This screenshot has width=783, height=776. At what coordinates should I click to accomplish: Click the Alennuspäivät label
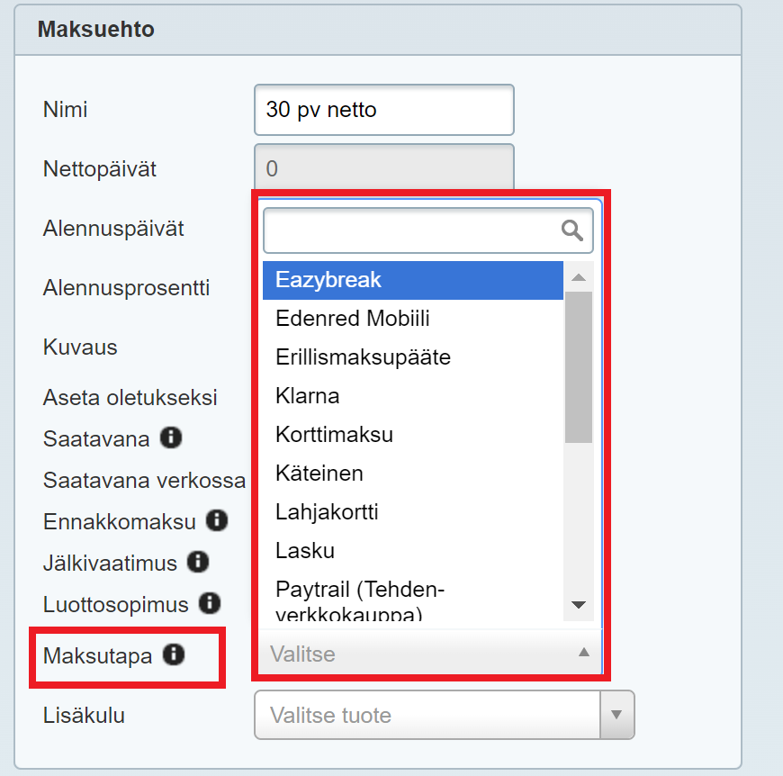coord(113,229)
